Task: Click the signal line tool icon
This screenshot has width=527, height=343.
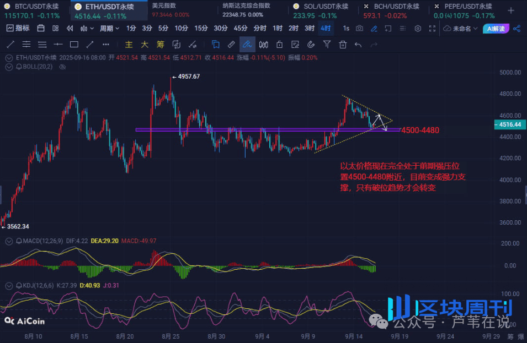Action: [192, 45]
